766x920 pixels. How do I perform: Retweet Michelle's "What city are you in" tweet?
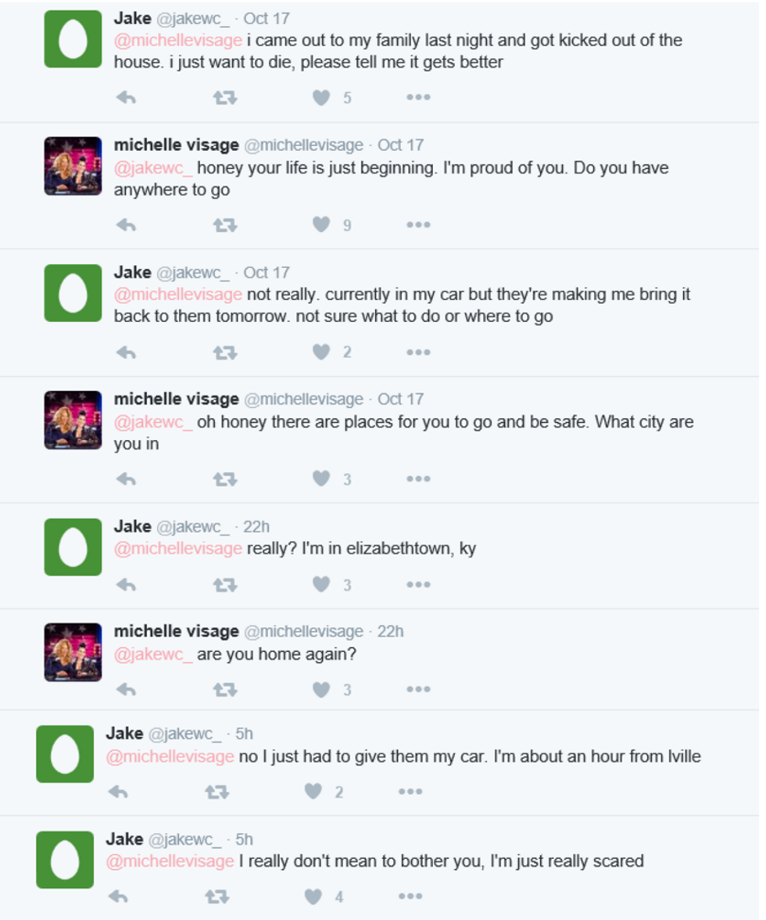point(225,479)
